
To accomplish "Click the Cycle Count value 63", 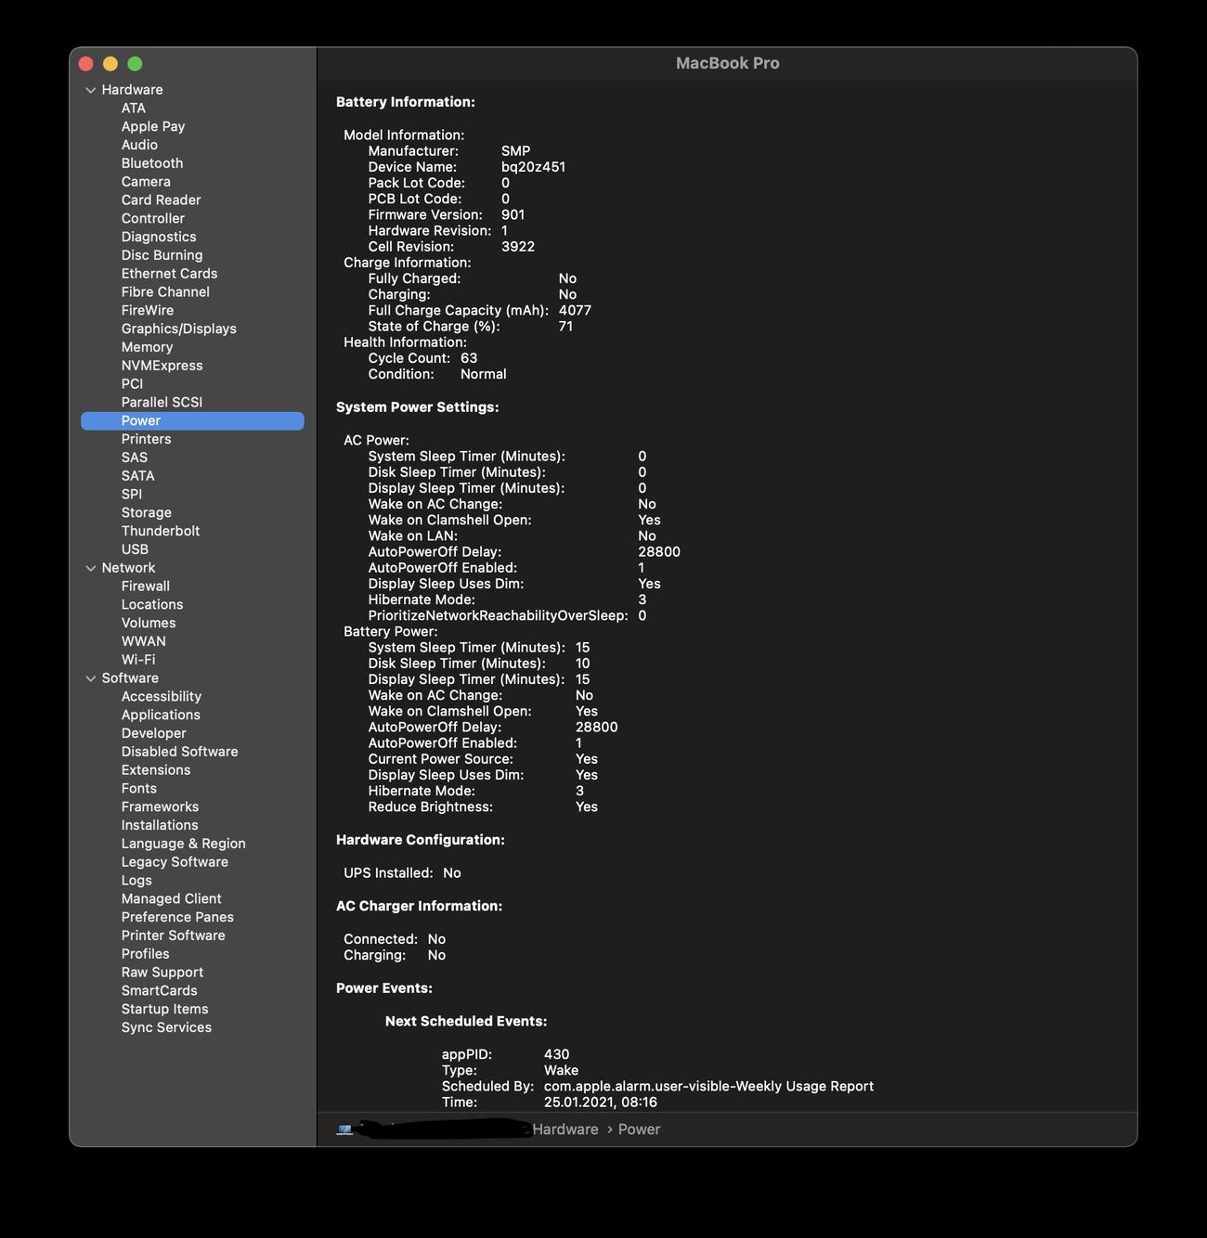I will (x=469, y=358).
